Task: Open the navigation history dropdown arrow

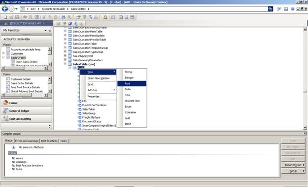Action: pyautogui.click(x=16, y=9)
